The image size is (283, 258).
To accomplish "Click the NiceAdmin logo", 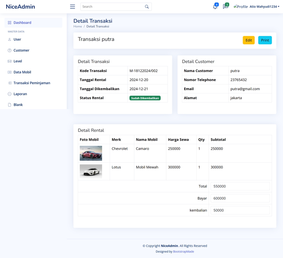I will coord(20,7).
